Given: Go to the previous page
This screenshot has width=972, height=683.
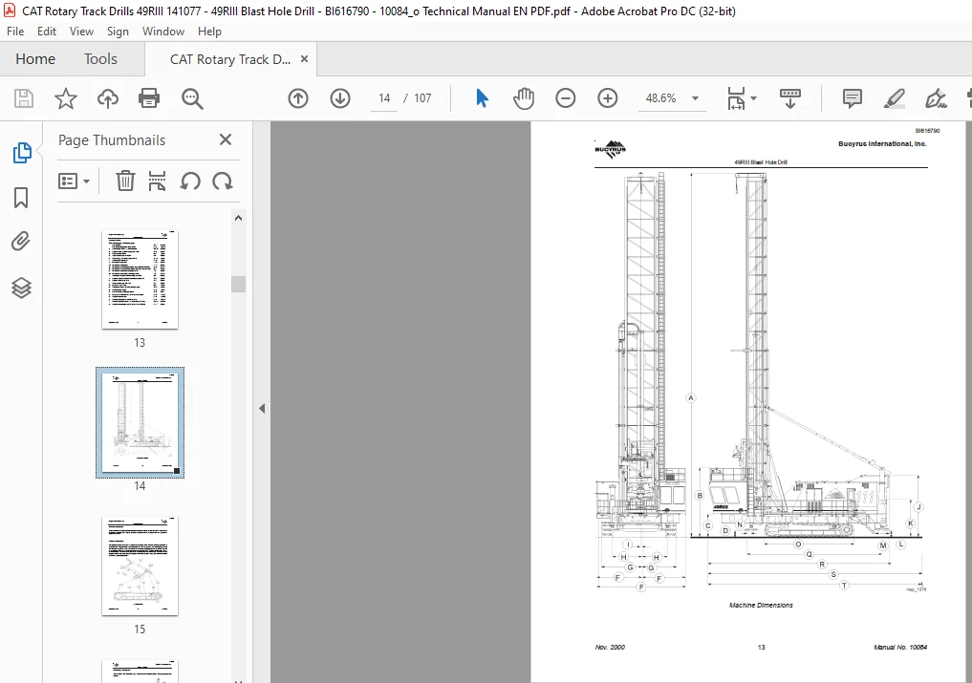Looking at the screenshot, I should pyautogui.click(x=298, y=98).
